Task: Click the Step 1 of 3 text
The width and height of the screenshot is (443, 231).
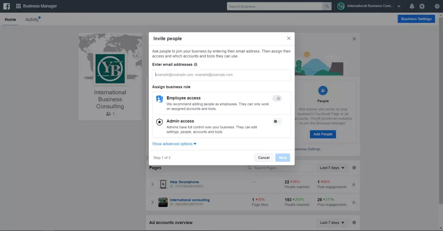Action: pyautogui.click(x=162, y=158)
